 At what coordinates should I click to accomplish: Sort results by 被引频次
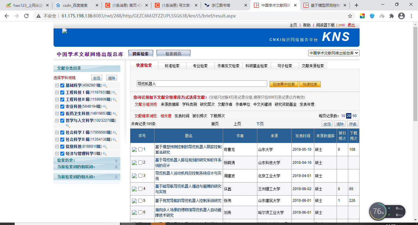(x=200, y=116)
